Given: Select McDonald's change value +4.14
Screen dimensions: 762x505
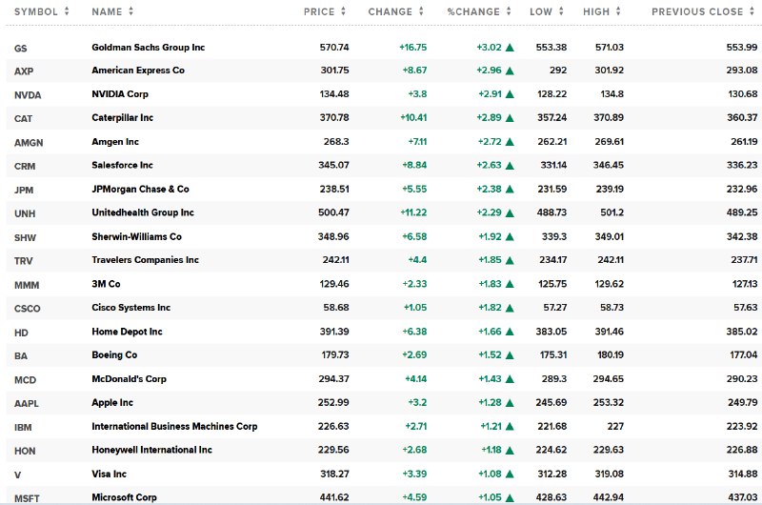Looking at the screenshot, I should (x=416, y=378).
